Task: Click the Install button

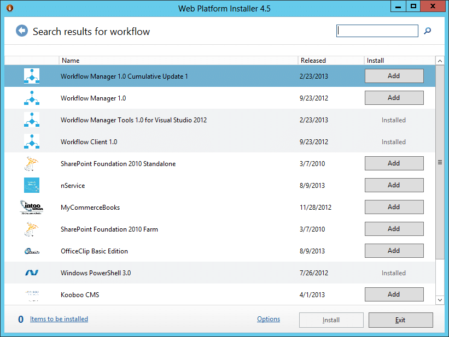Action: pyautogui.click(x=331, y=320)
